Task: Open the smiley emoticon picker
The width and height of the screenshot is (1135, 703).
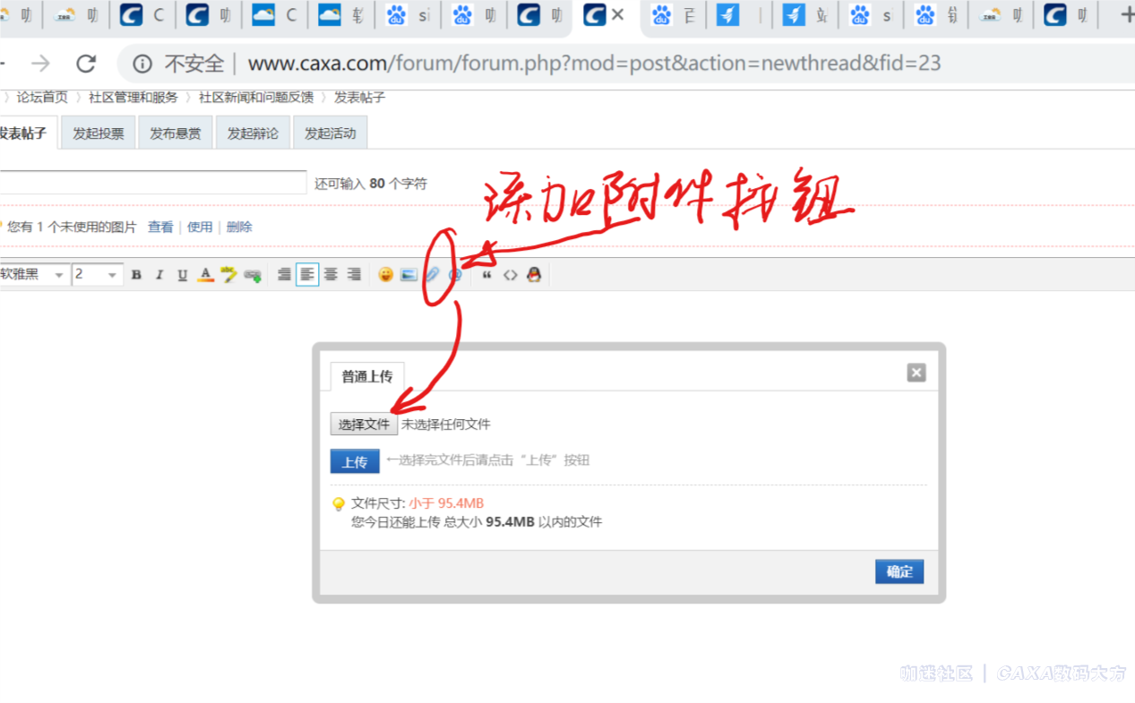Action: 385,275
